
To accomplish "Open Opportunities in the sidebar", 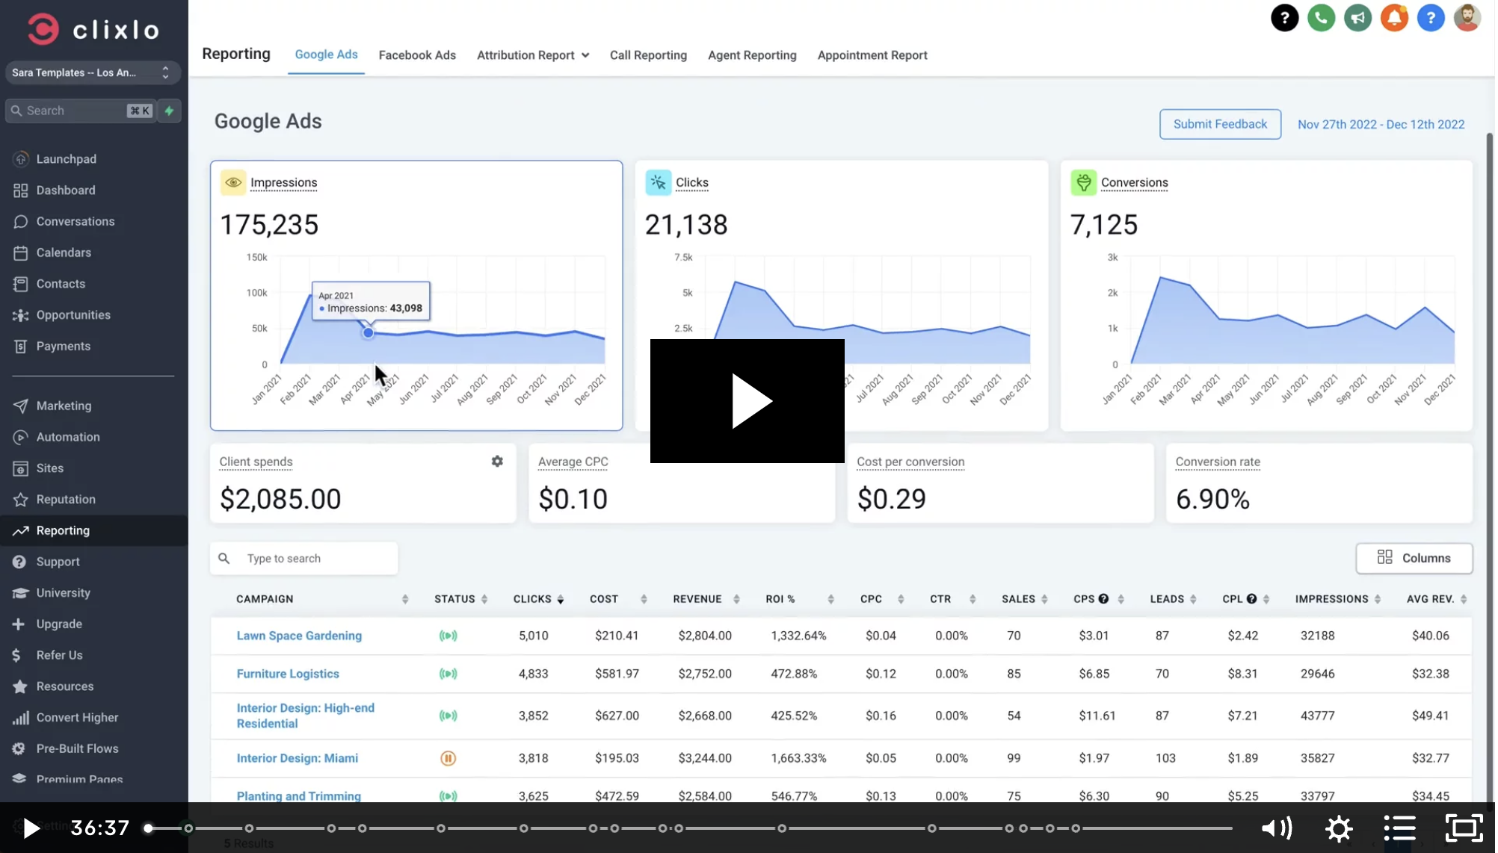I will [73, 315].
